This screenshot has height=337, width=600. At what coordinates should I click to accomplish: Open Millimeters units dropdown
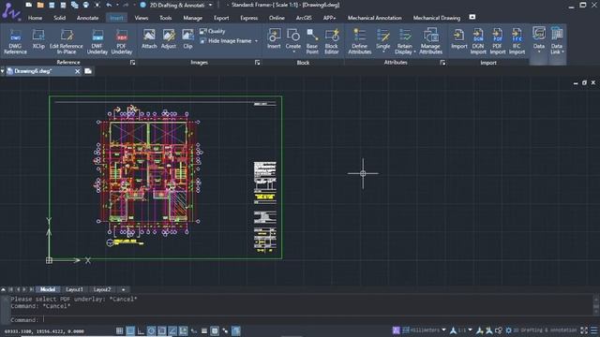[443, 330]
